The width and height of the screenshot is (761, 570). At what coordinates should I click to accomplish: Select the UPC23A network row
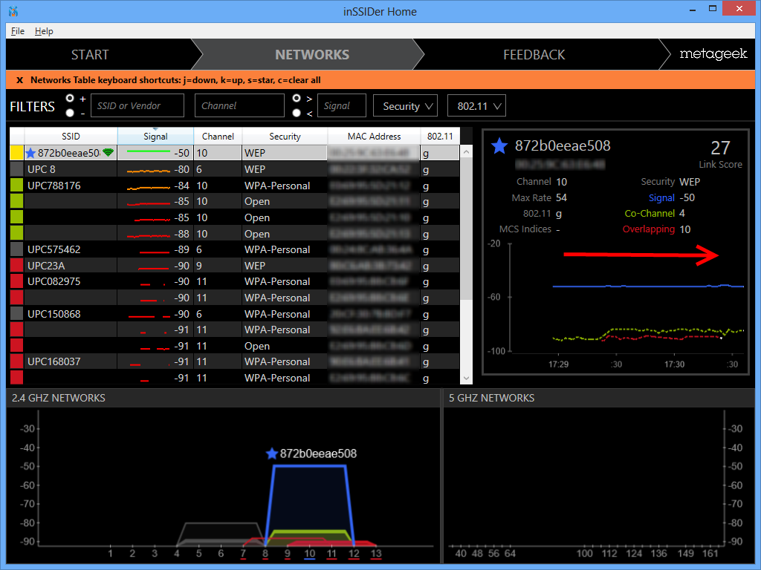tap(235, 266)
